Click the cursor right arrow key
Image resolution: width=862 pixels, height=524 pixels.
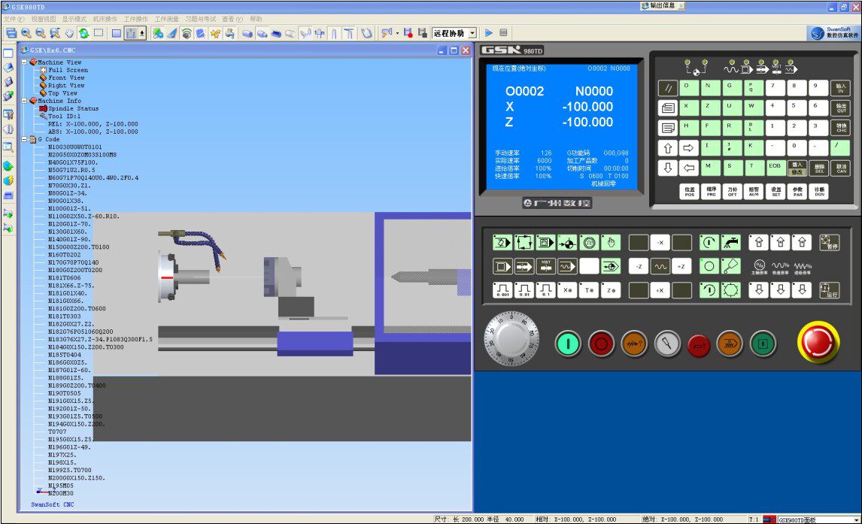tap(689, 148)
